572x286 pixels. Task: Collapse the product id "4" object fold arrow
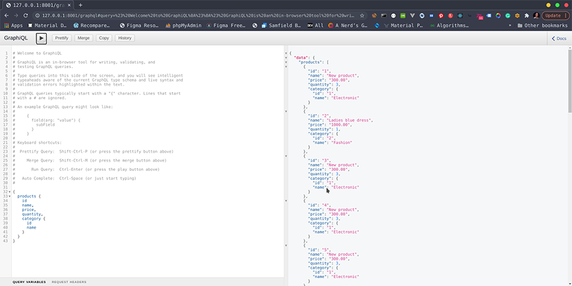[286, 201]
